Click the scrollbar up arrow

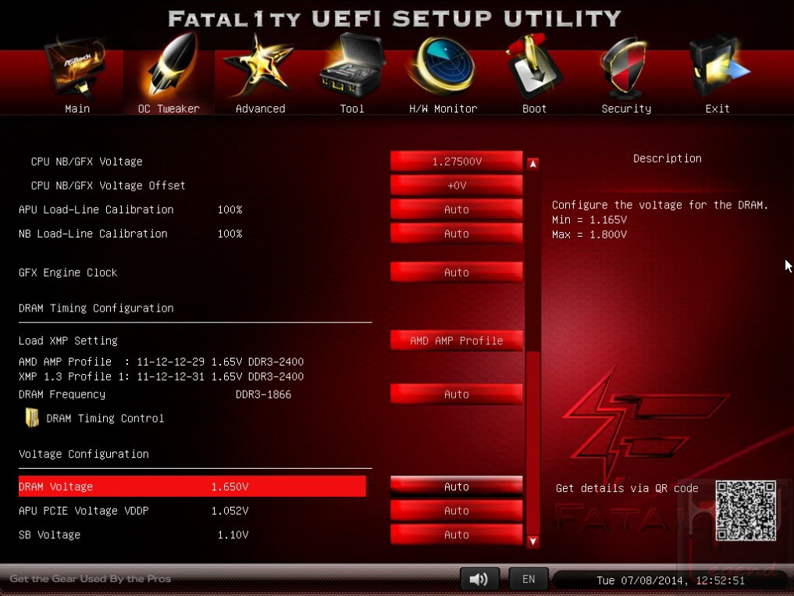click(532, 164)
